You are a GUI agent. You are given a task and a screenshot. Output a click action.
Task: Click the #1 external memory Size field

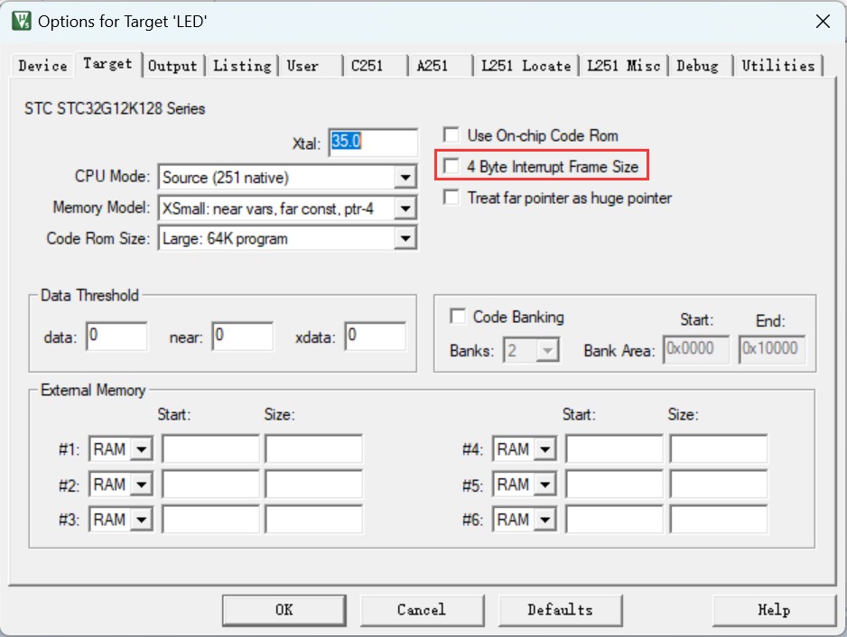[314, 448]
